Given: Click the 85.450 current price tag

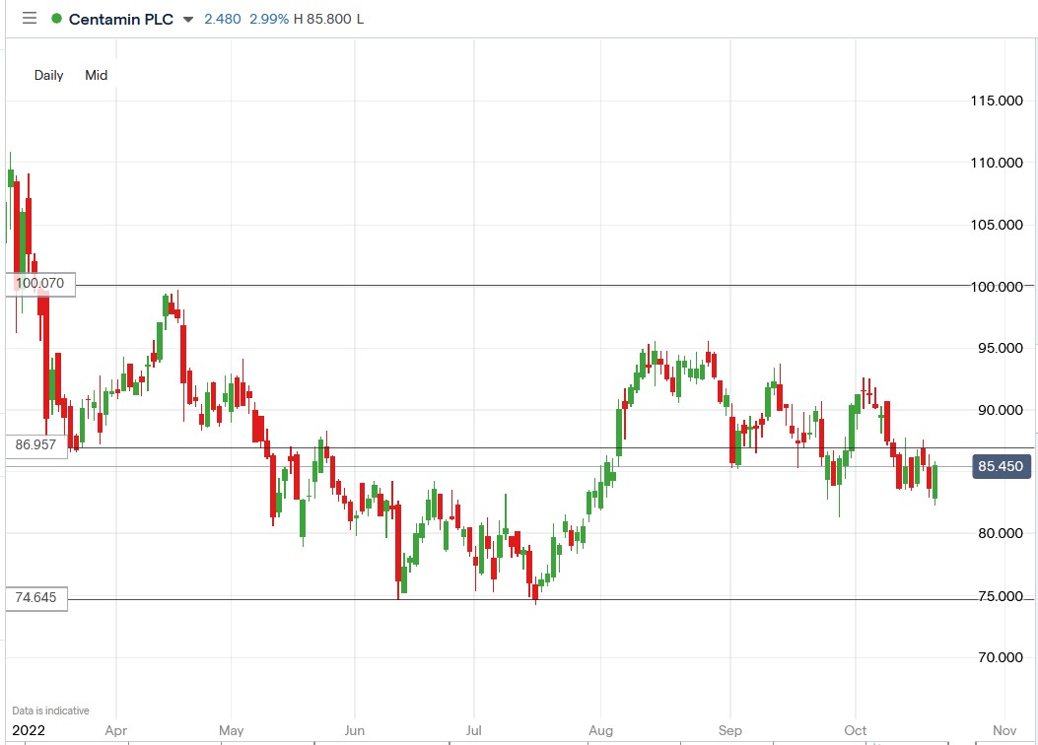Looking at the screenshot, I should tap(1002, 467).
